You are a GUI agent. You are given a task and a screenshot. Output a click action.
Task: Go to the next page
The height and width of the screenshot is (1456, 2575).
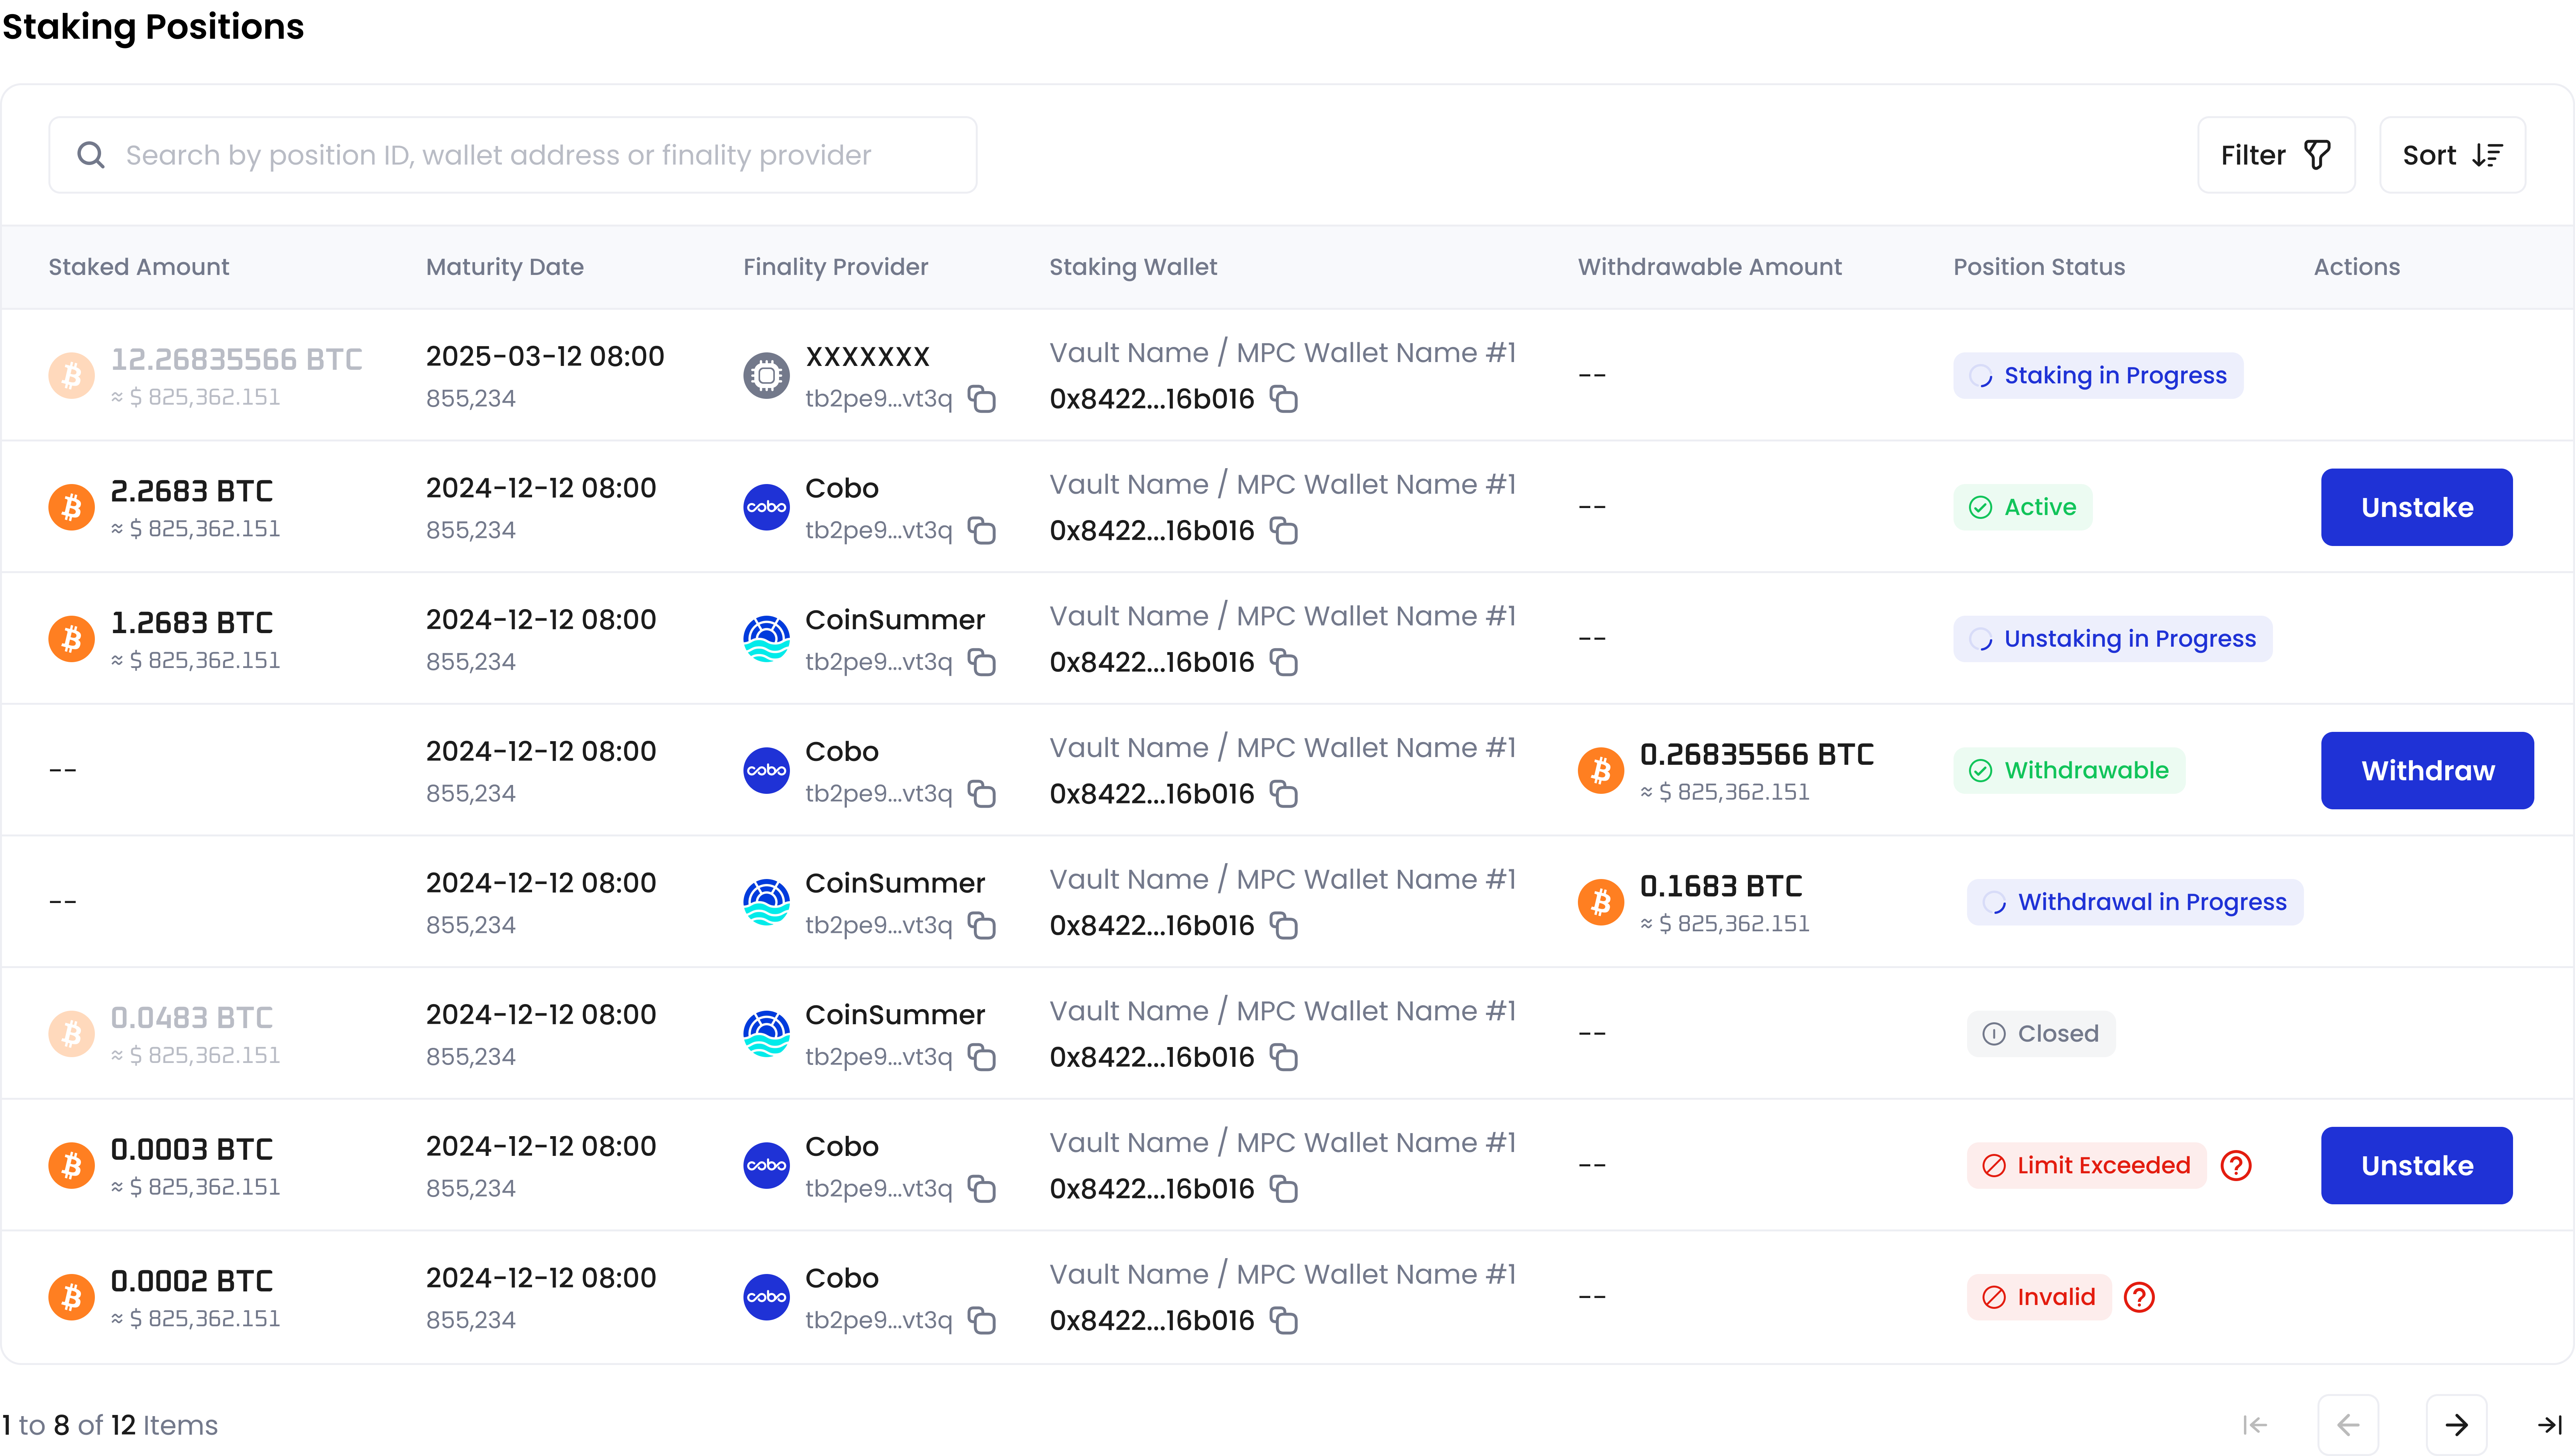click(x=2456, y=1425)
